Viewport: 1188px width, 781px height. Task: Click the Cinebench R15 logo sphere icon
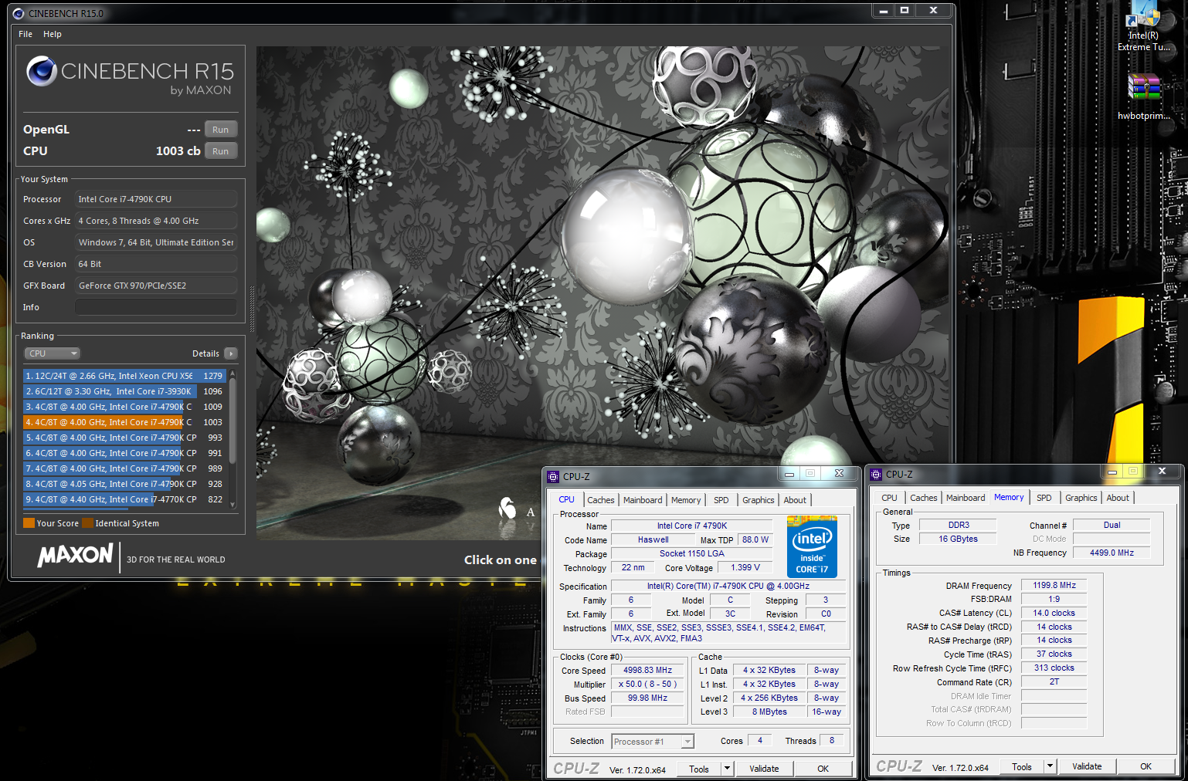(x=42, y=71)
